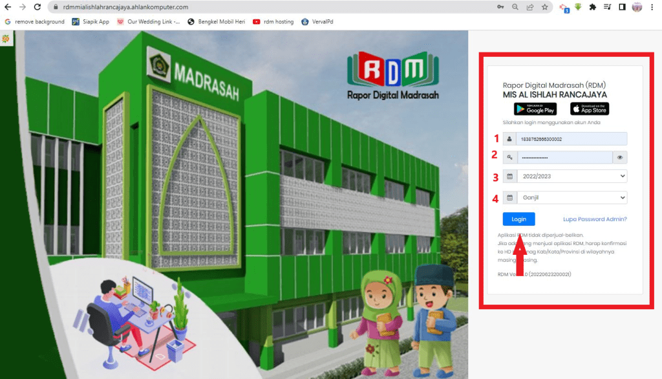The image size is (662, 379).
Task: Click the padlock site info icon
Action: pyautogui.click(x=56, y=7)
